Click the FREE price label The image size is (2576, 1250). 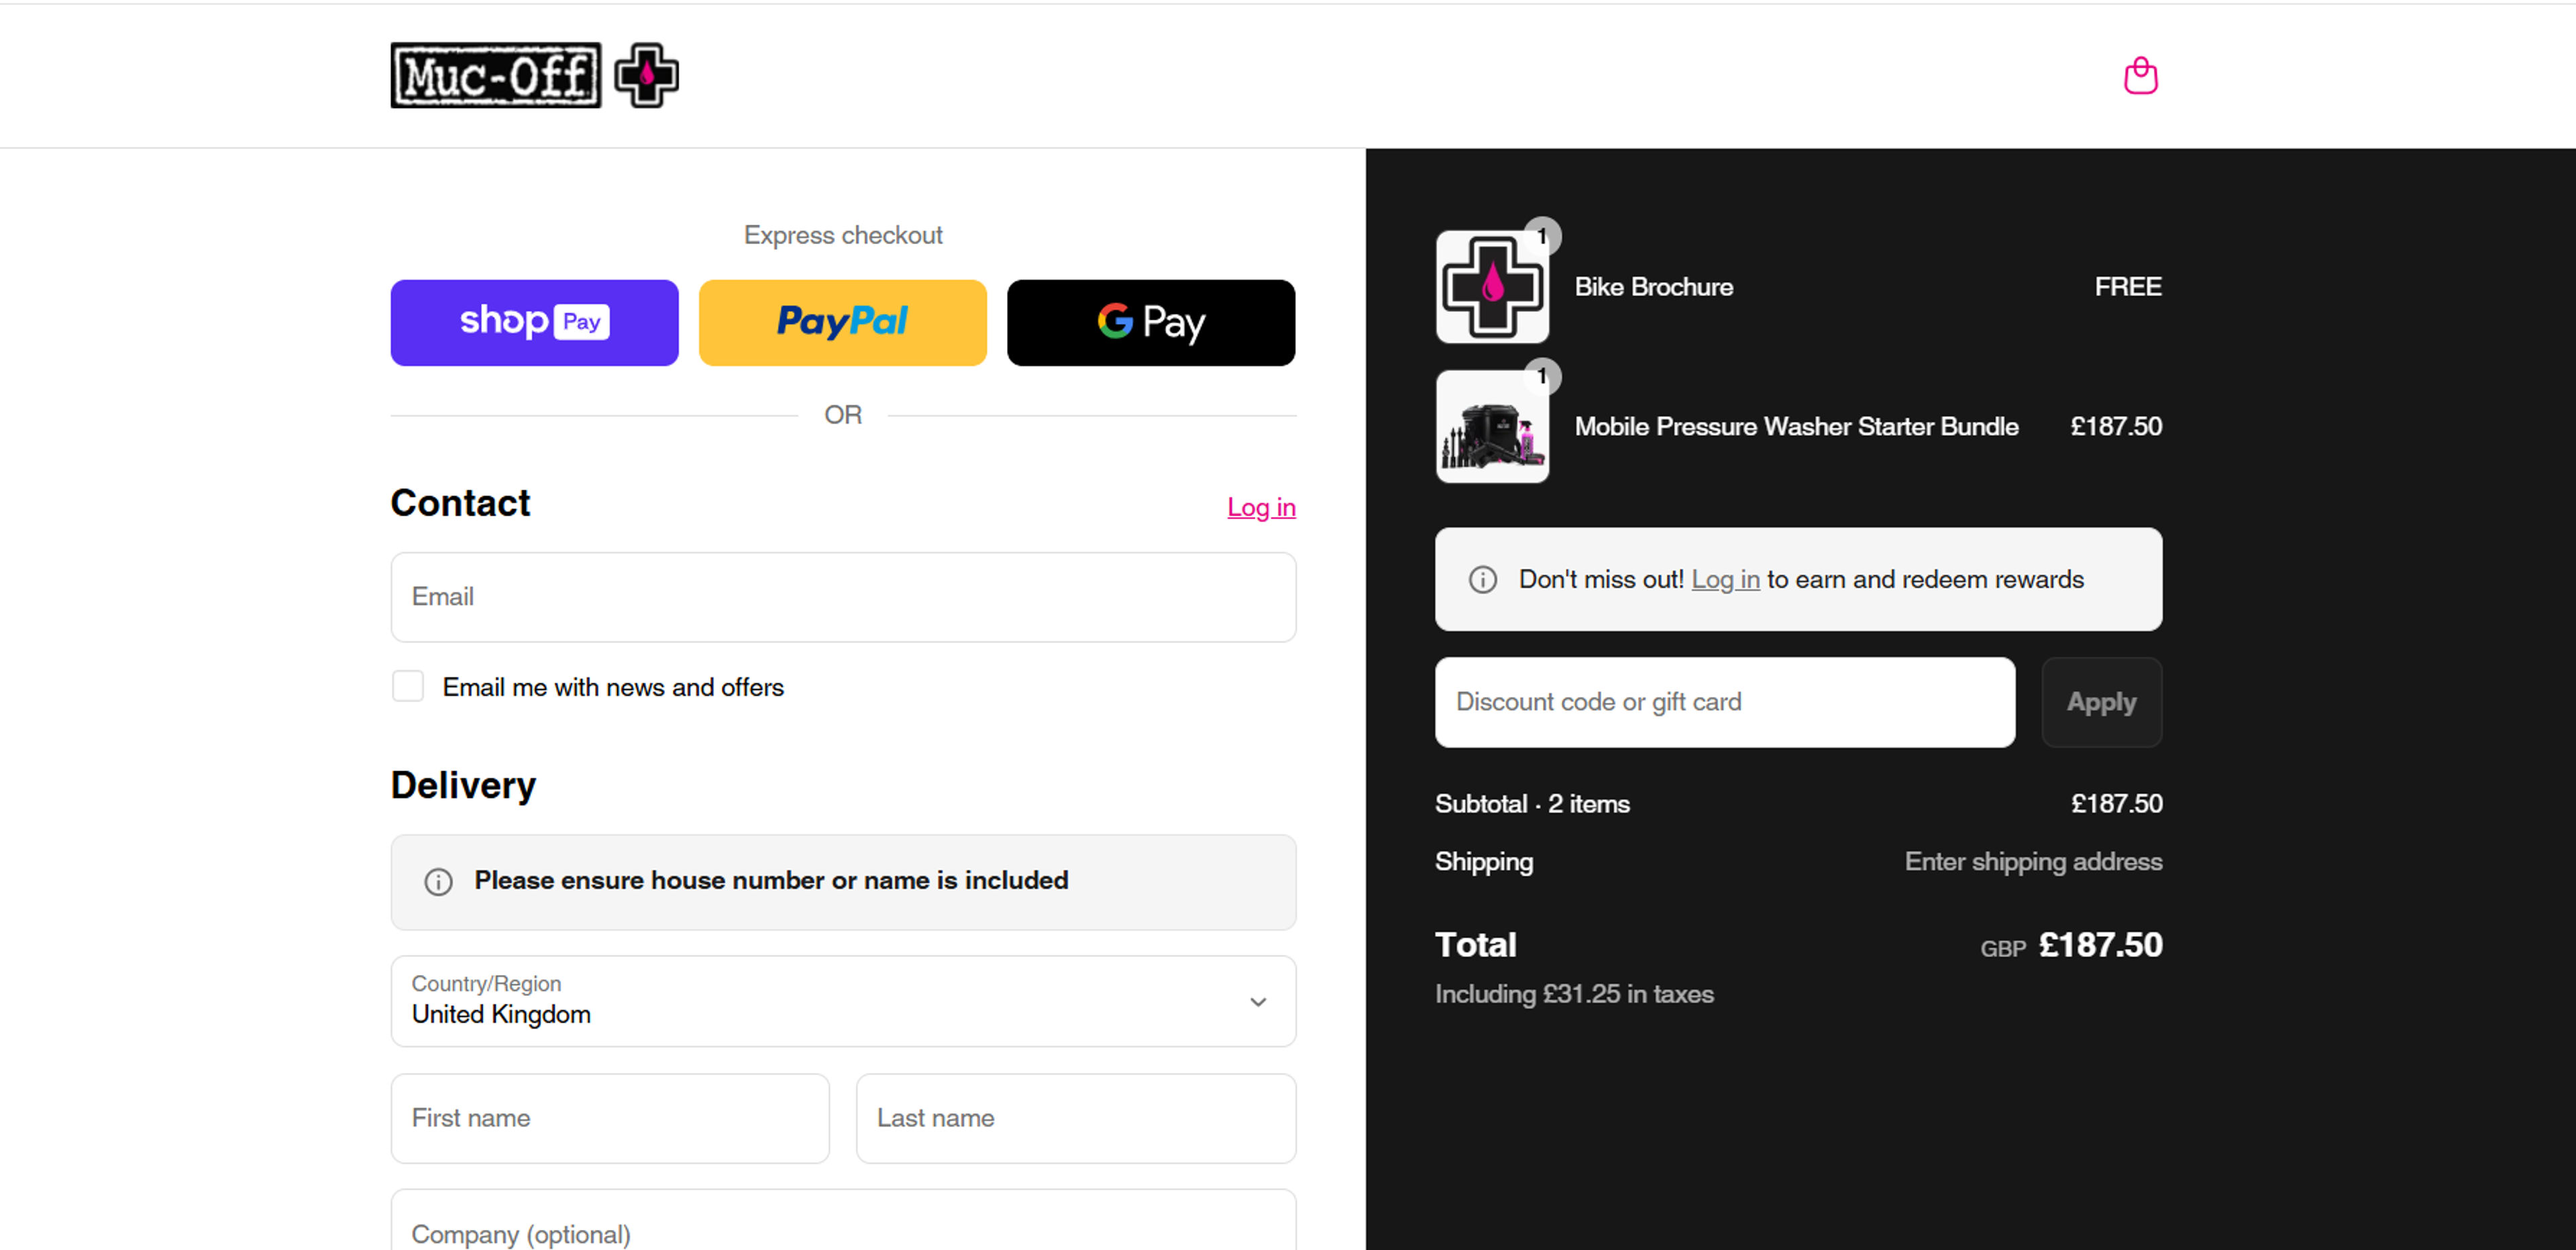point(2127,287)
